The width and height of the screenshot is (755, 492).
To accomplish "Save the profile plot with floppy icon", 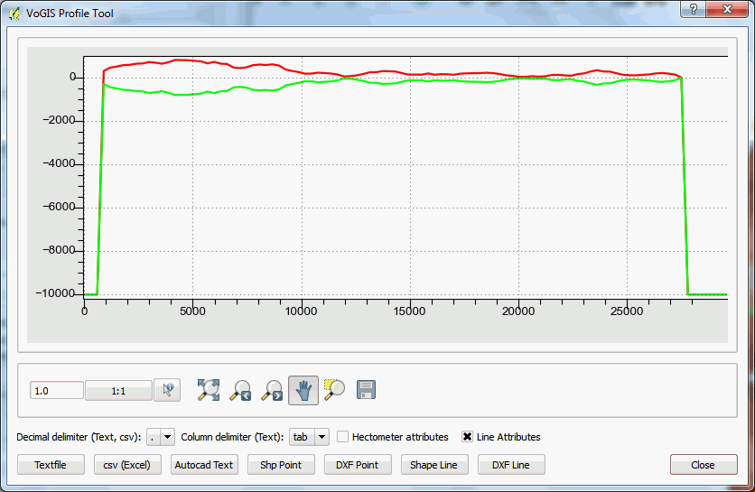I will 367,390.
